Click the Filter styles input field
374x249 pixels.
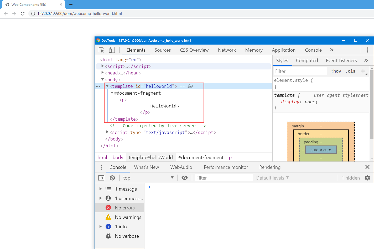tap(299, 71)
